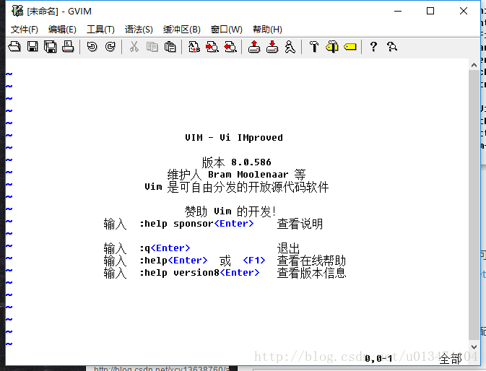Click the Find Next icon
This screenshot has width=486, height=371.
212,47
